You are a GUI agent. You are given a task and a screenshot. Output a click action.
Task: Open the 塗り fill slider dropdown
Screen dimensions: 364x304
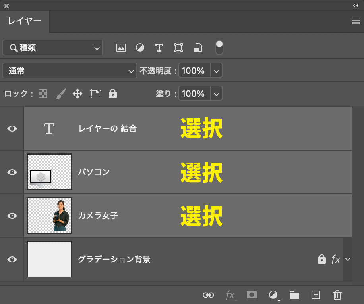click(216, 94)
